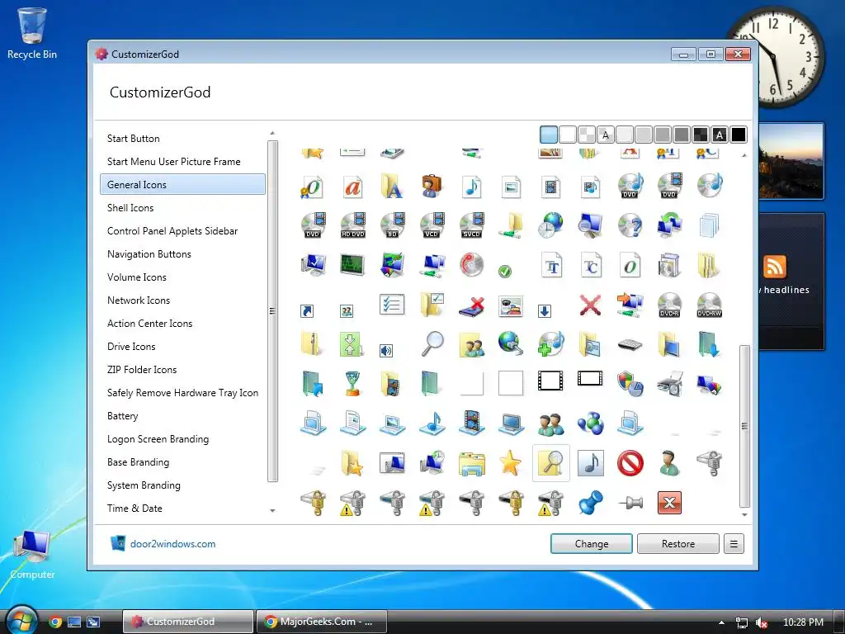
Task: Pick the checklist icon
Action: pos(392,305)
